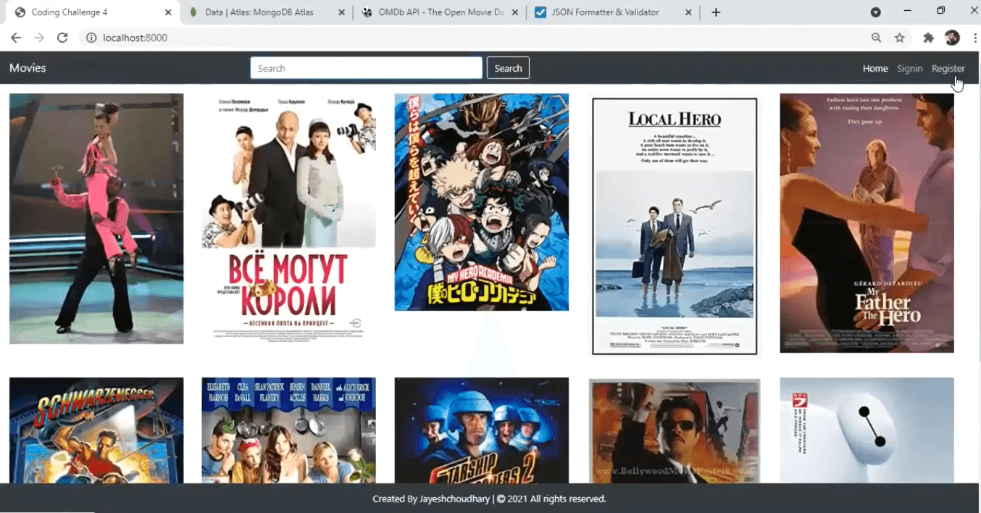981x513 pixels.
Task: Open the tab search dropdown arrow
Action: coord(875,12)
